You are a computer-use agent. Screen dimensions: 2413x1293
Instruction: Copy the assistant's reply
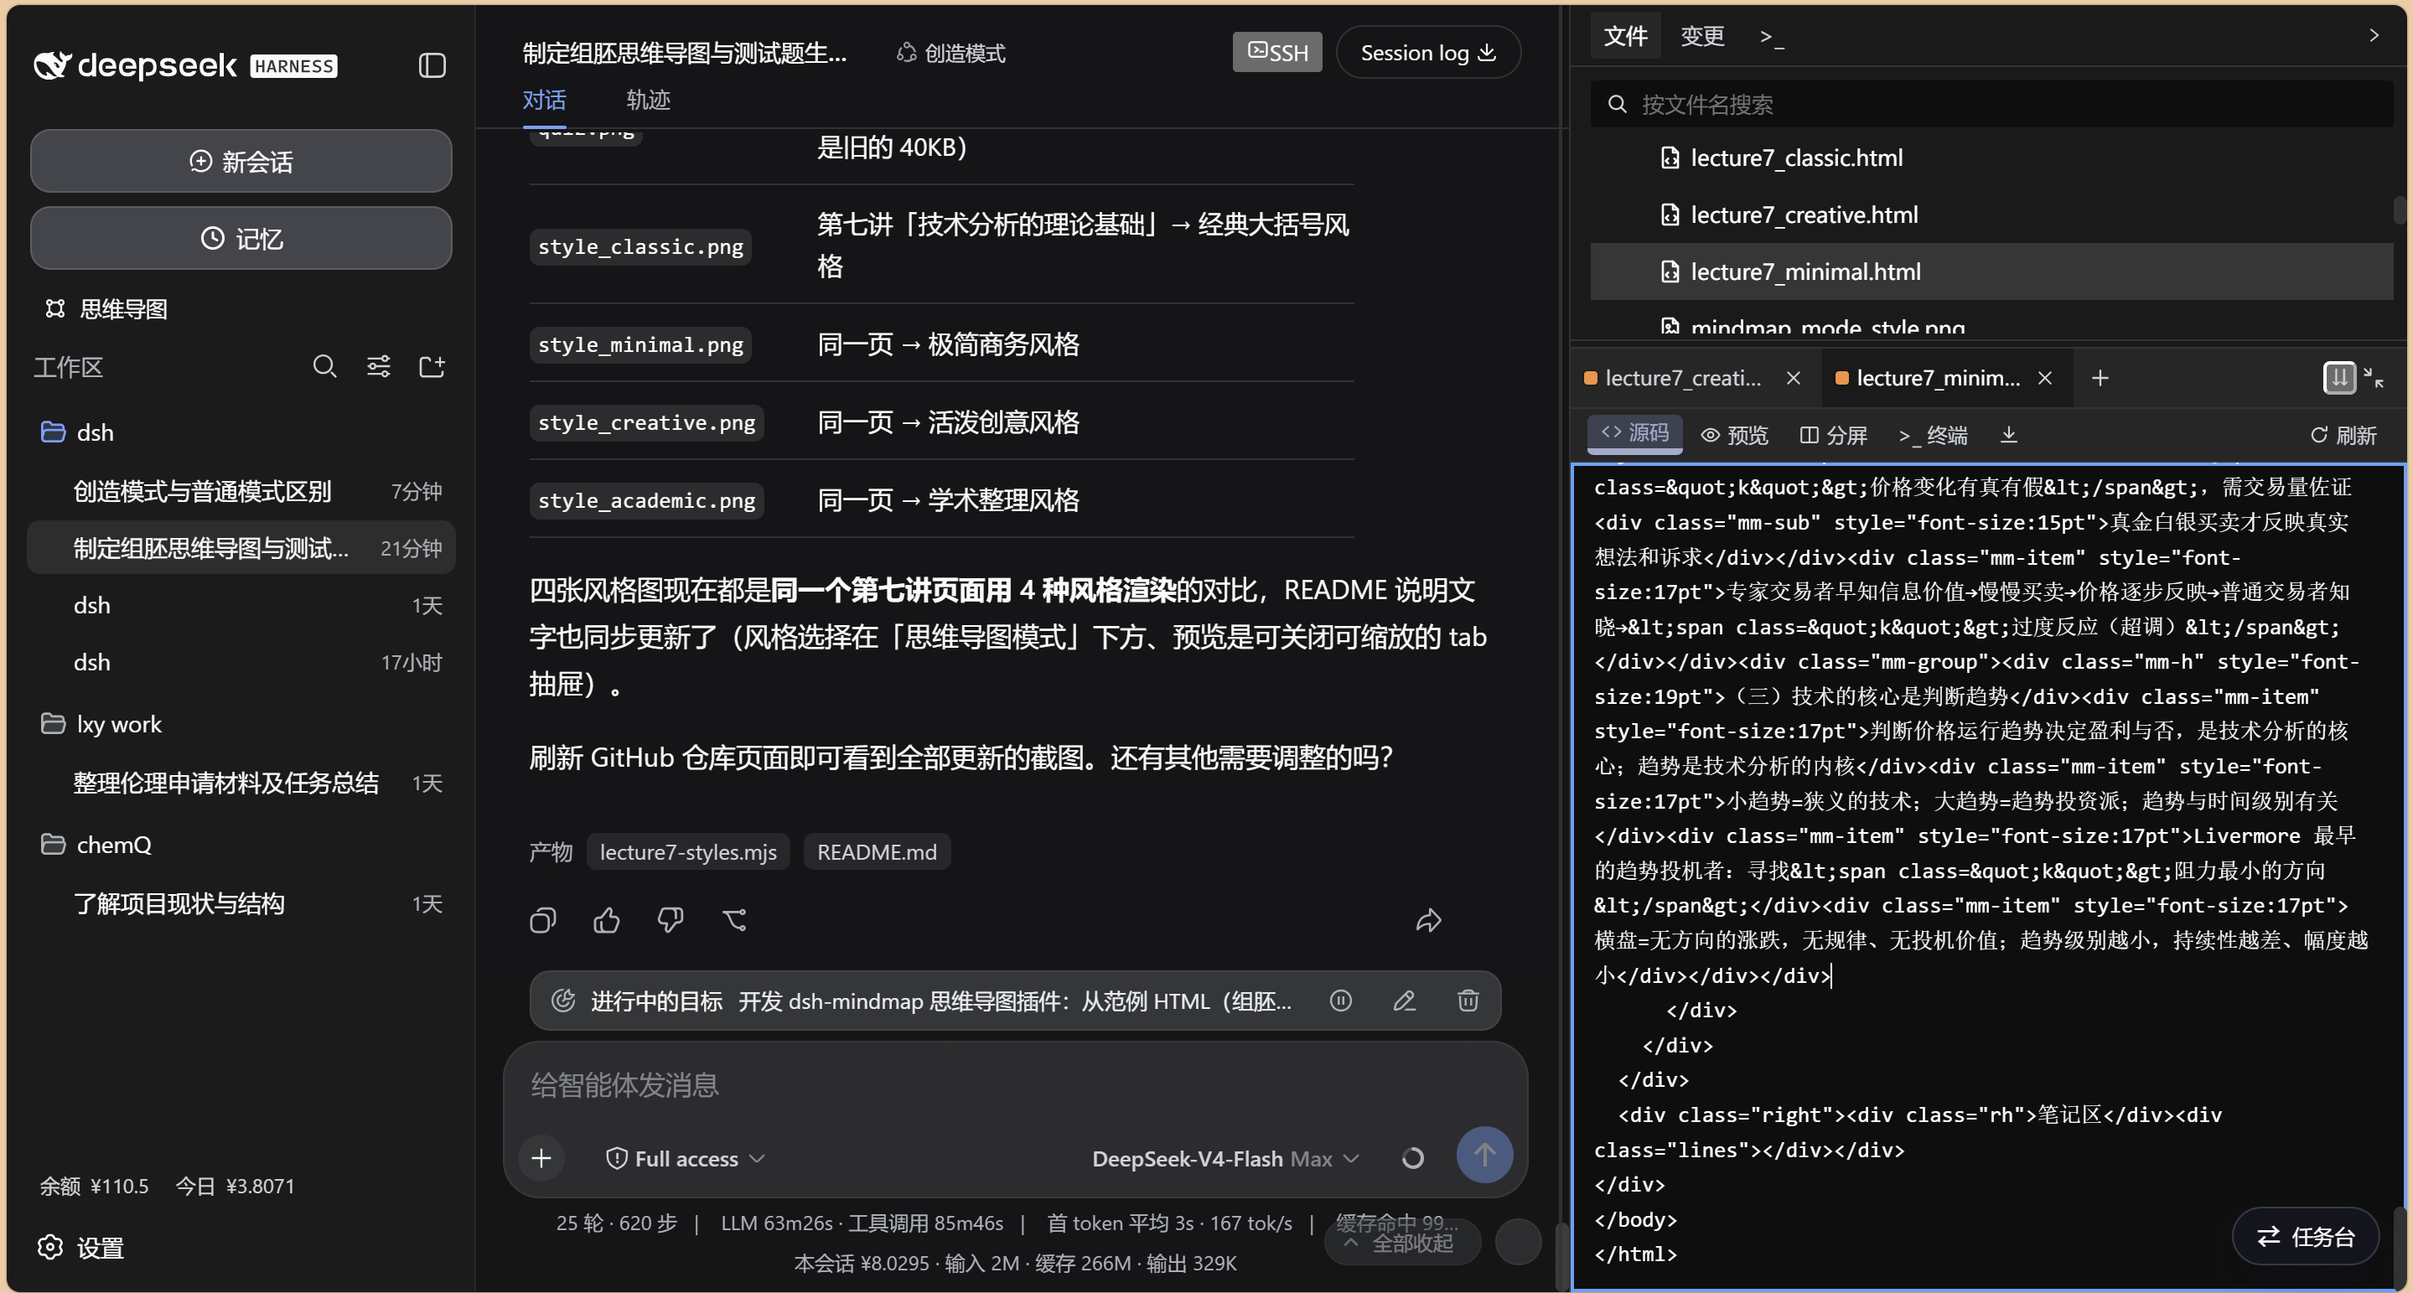tap(543, 920)
